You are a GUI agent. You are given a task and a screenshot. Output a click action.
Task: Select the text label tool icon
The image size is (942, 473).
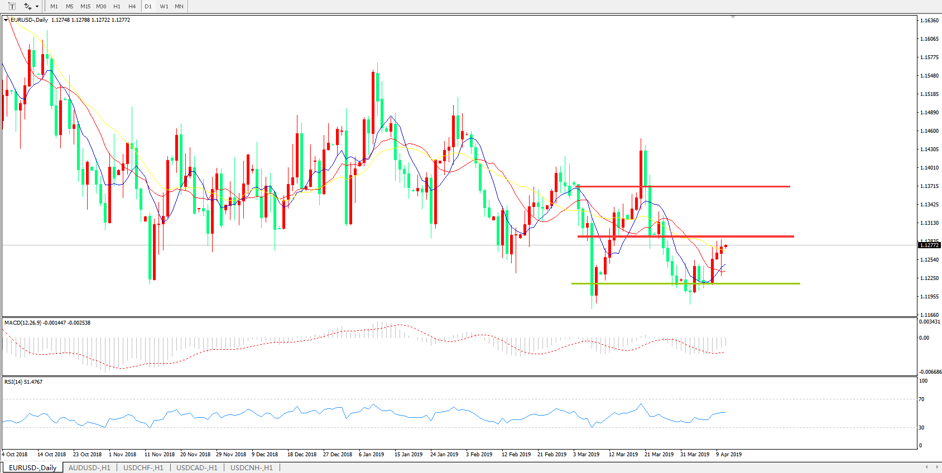point(12,6)
